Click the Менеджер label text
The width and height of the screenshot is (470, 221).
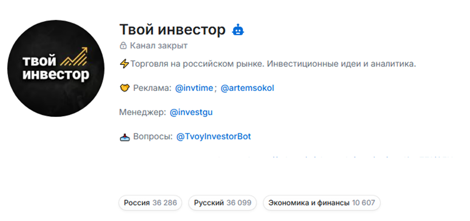coord(142,112)
